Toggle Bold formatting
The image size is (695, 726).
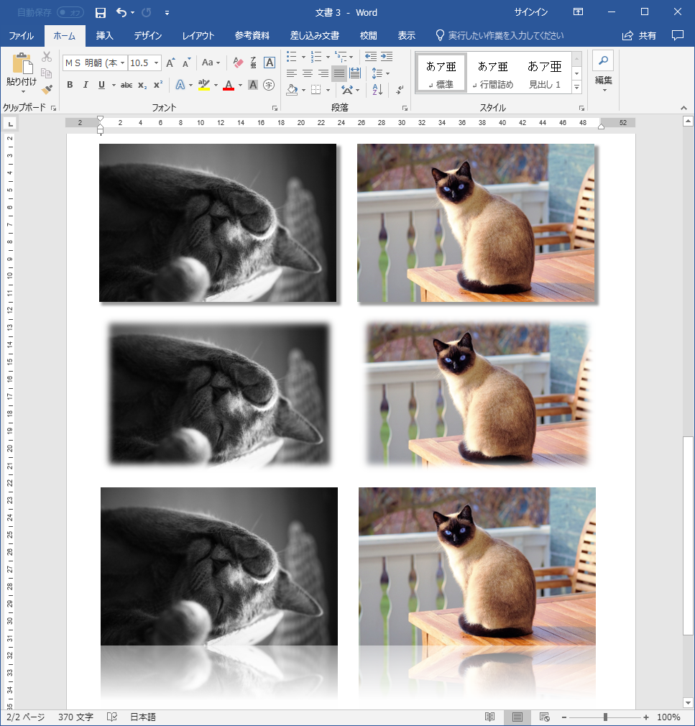(70, 85)
